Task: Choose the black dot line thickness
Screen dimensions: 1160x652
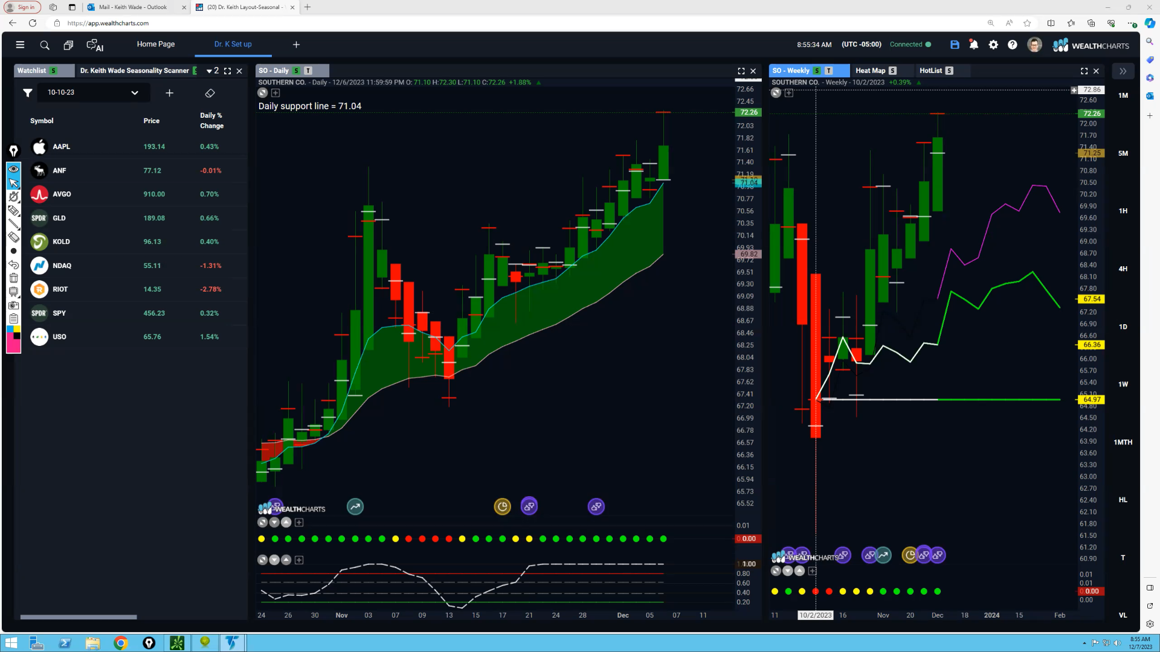Action: click(x=13, y=251)
